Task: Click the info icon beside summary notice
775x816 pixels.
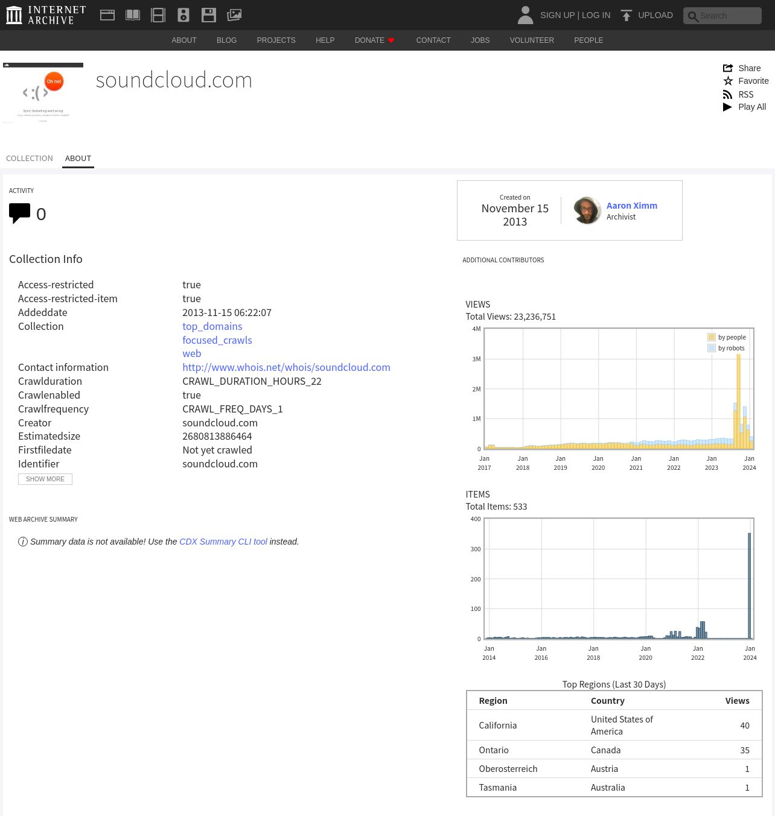Action: pyautogui.click(x=23, y=542)
